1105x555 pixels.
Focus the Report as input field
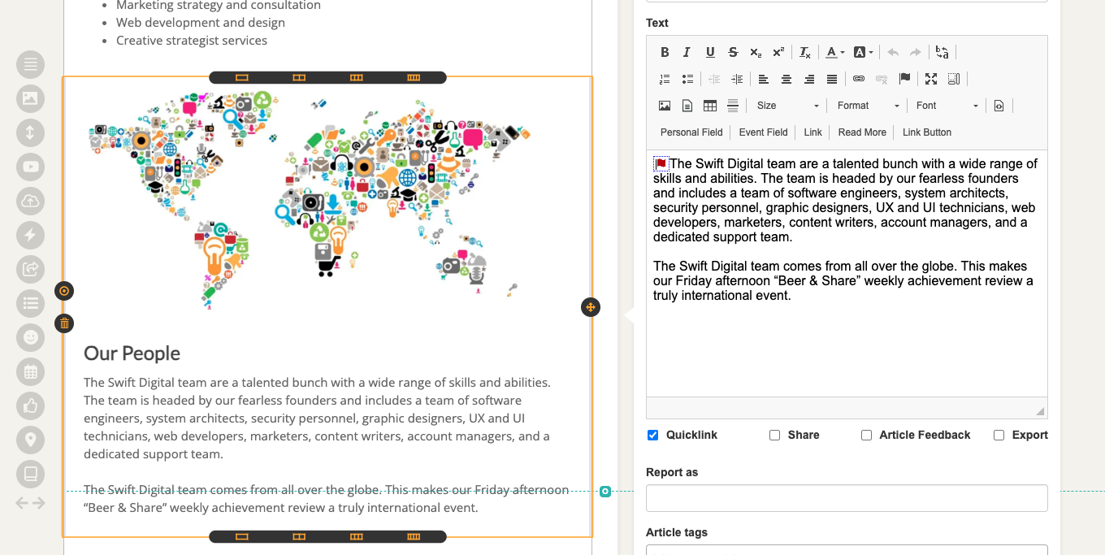coord(847,498)
